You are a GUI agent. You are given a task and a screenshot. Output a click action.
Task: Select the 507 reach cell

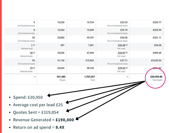click(x=62, y=45)
